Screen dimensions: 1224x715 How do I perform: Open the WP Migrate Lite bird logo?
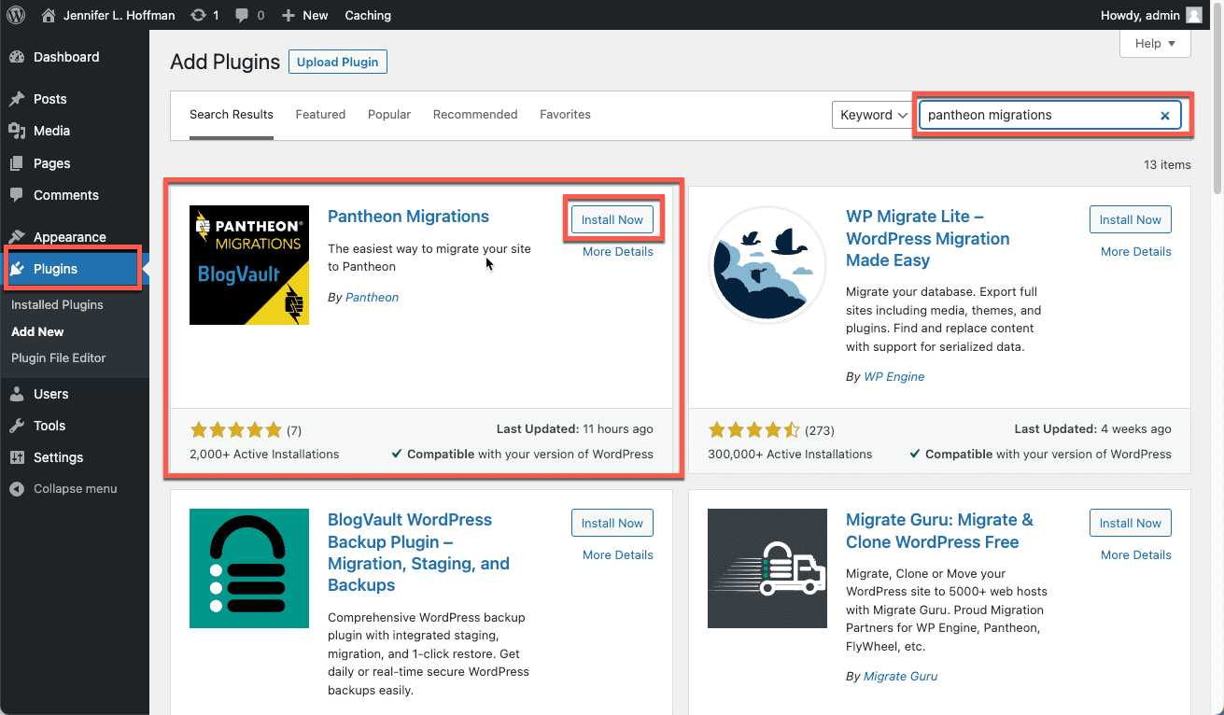click(767, 265)
